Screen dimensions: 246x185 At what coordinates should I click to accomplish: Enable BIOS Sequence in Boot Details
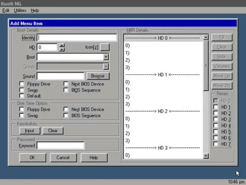66,90
